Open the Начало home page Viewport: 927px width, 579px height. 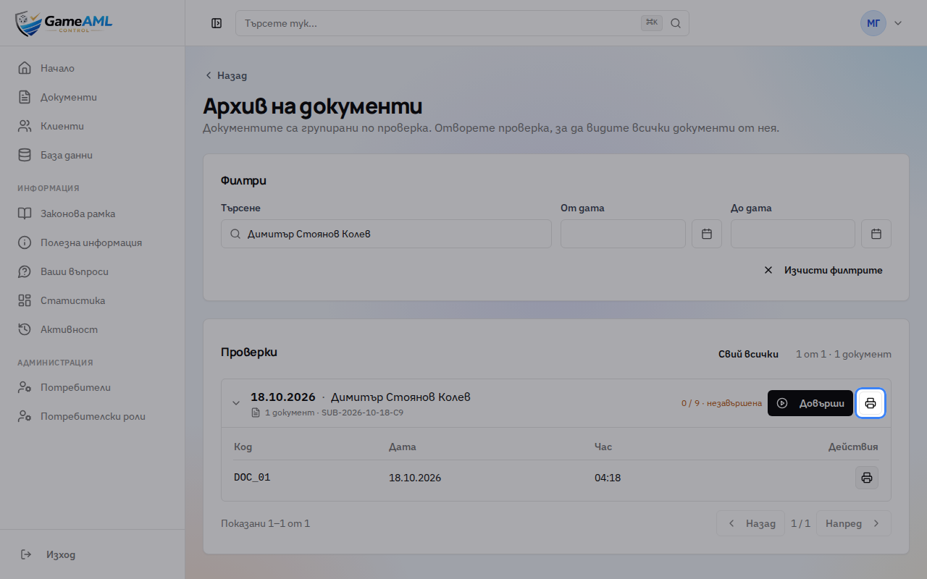[x=92, y=68]
